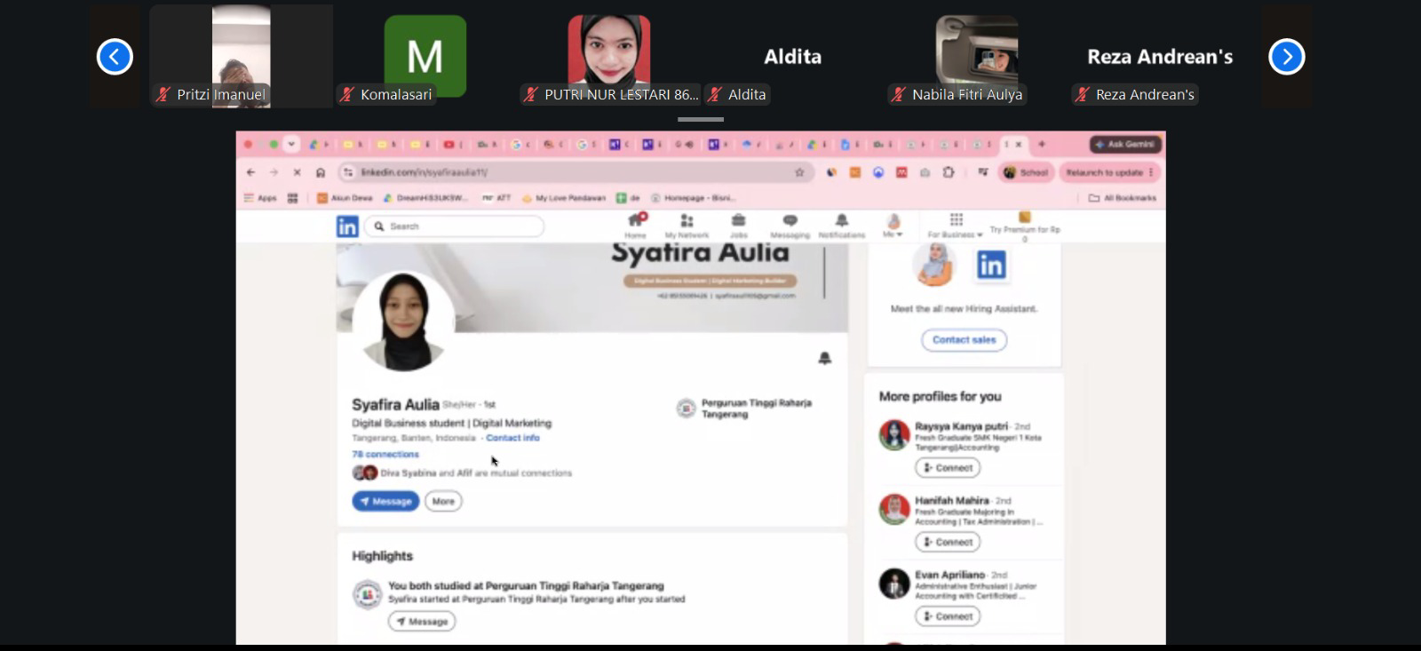Click the LinkedIn Search field
Screen dimensions: 1421x651
(454, 226)
